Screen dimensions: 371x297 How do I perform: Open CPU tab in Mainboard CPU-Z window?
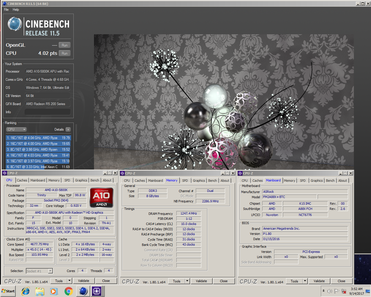click(x=245, y=181)
